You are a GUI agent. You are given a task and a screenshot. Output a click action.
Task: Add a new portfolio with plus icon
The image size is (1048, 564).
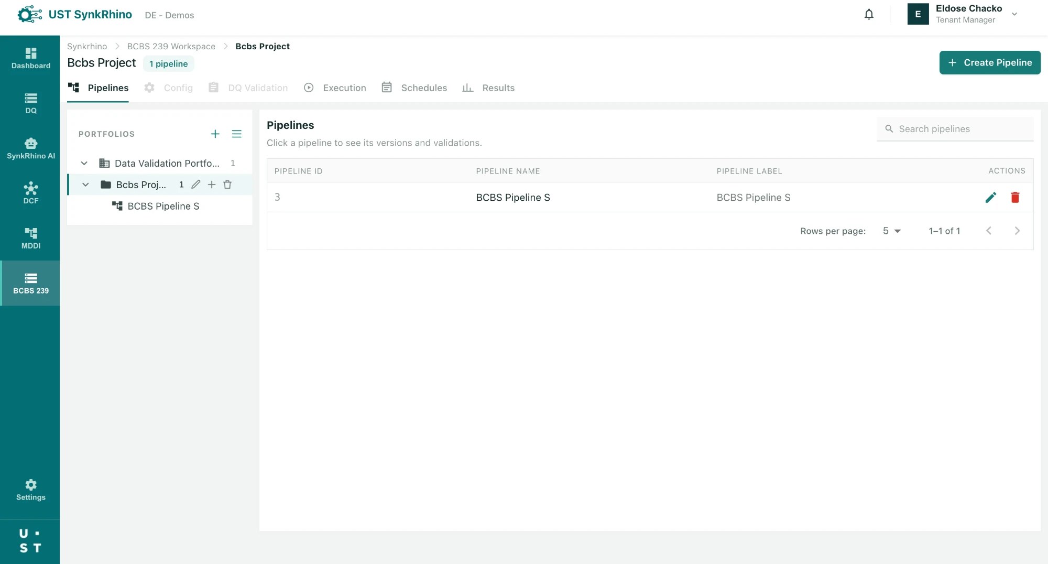tap(215, 134)
